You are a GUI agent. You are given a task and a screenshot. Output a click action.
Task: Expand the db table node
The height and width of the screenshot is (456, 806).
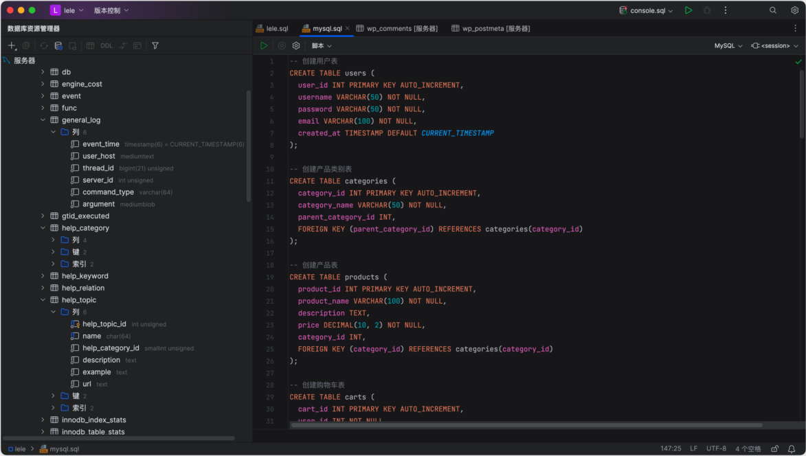pos(43,72)
